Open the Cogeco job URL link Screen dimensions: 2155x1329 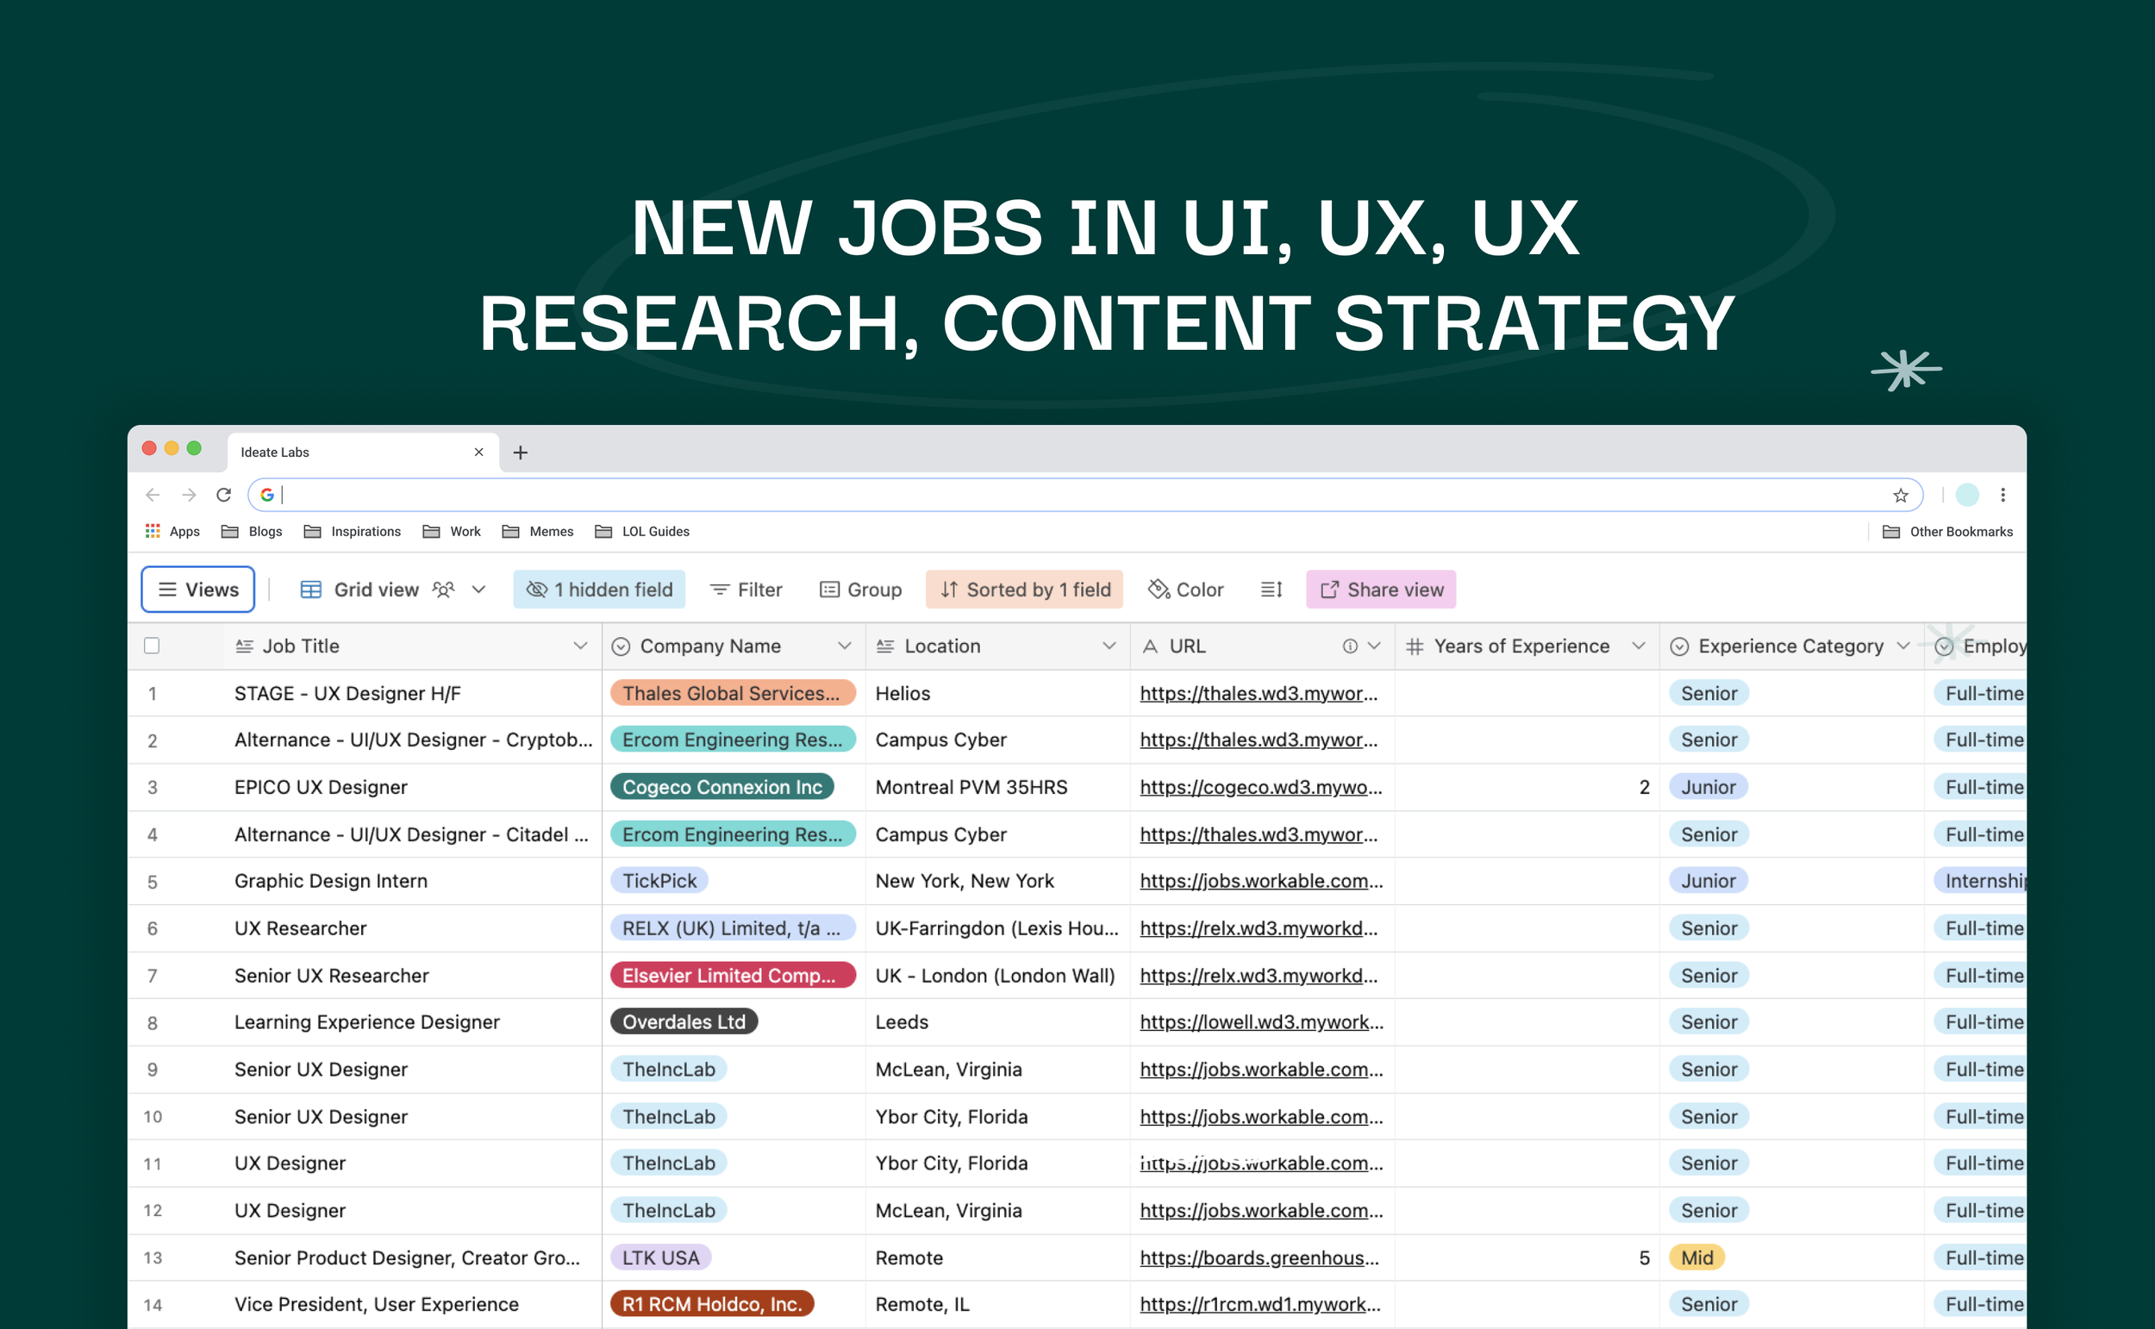pos(1259,788)
